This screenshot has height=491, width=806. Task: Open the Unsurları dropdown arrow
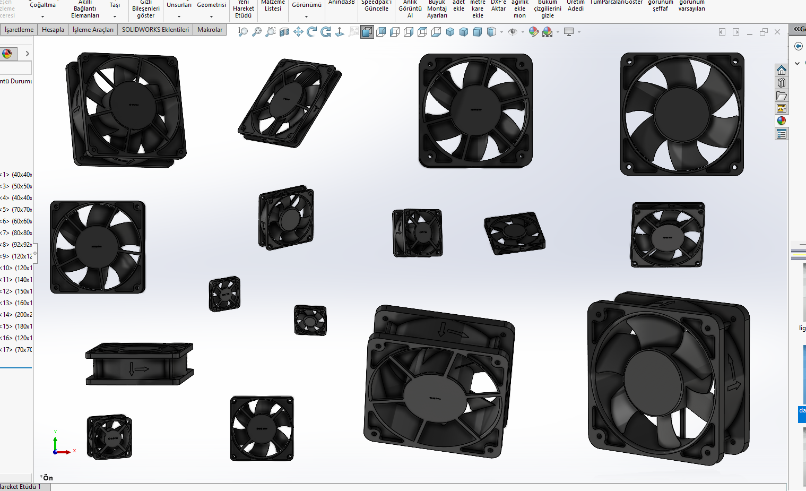[x=179, y=16]
